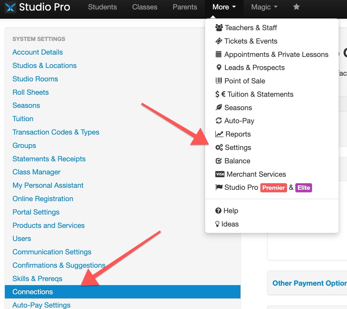Viewport: 347px width, 309px height.
Task: Click the line chart icon beside Reports
Action: point(219,134)
